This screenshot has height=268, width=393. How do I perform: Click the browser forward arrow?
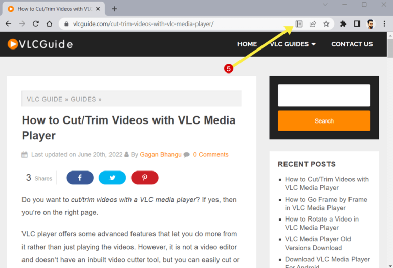point(22,24)
